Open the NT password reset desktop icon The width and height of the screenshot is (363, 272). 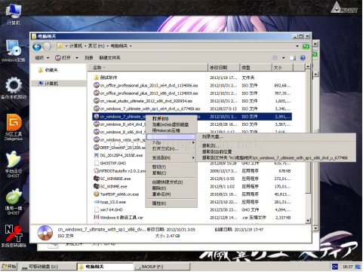pos(14,236)
